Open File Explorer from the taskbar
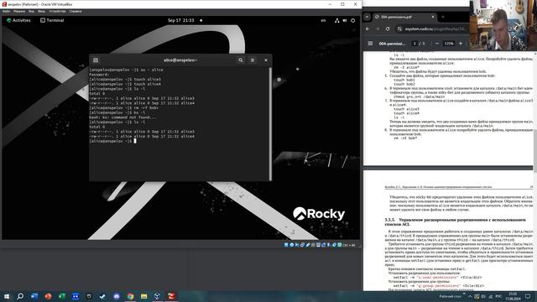The height and width of the screenshot is (302, 537). (x=143, y=296)
